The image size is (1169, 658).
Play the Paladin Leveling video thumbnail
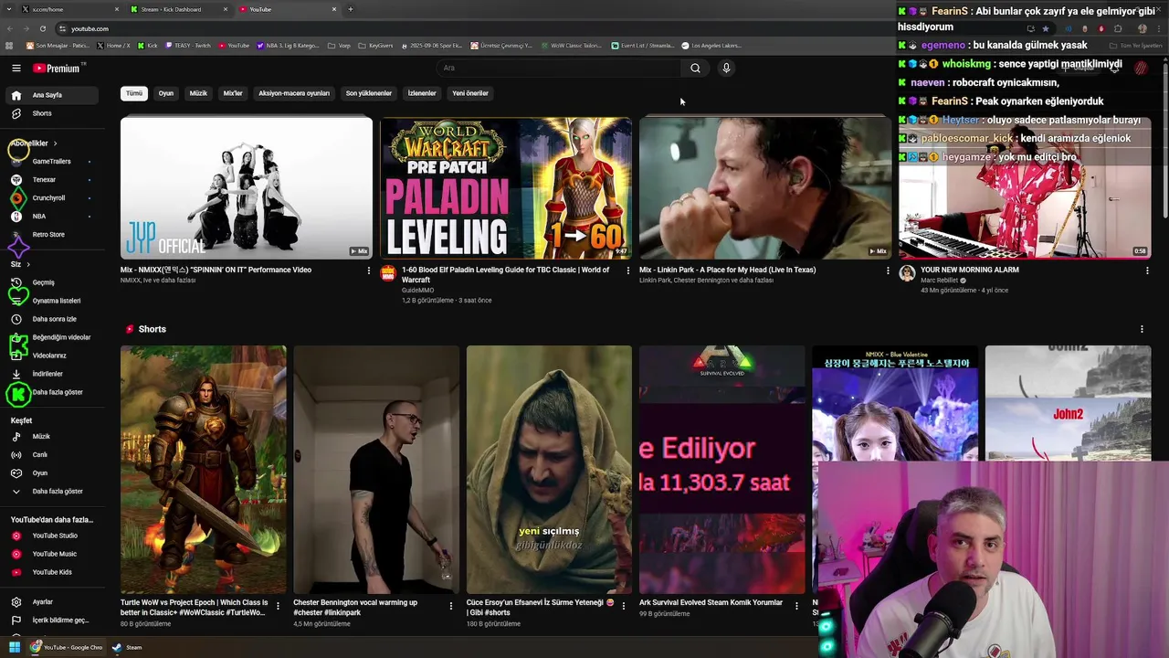(x=506, y=187)
